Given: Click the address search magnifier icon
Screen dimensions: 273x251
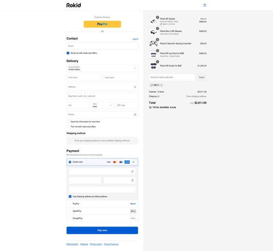Looking at the screenshot, I should [135, 87].
